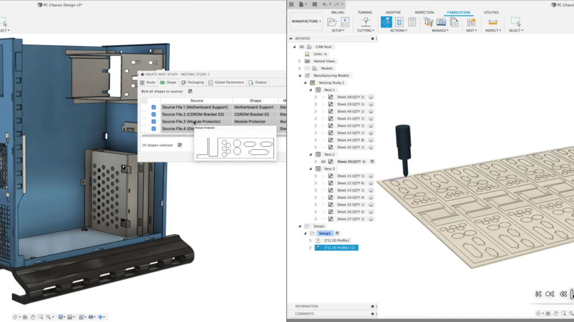Select Sheet.38 (QTY 2) in browser

350,97
